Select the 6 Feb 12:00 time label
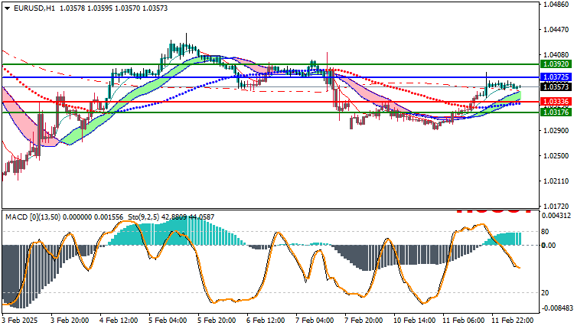The width and height of the screenshot is (574, 329). [266, 321]
